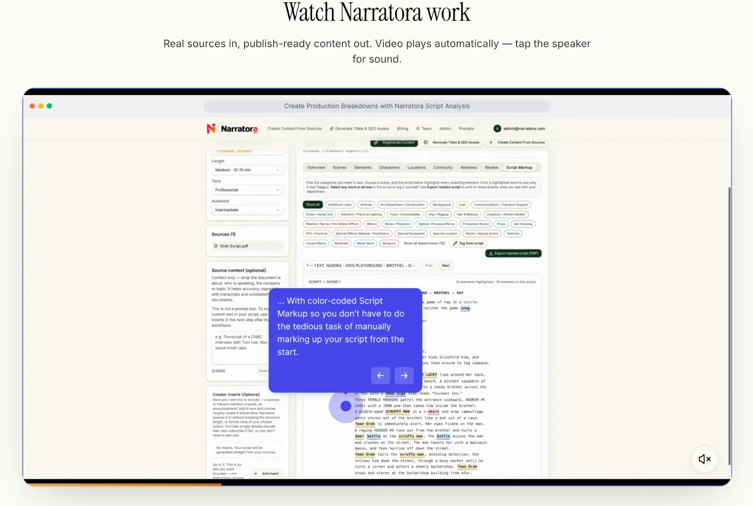Click the pencil icon for Tag from script

455,243
